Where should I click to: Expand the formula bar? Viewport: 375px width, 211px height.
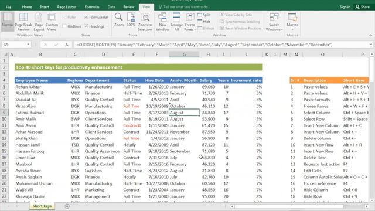[370, 45]
